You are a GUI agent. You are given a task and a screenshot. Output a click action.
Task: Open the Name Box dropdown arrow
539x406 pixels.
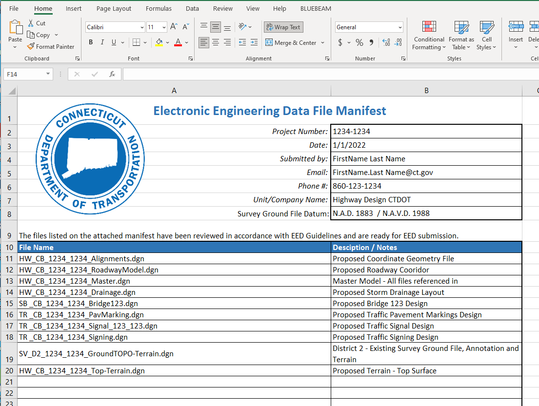(48, 74)
